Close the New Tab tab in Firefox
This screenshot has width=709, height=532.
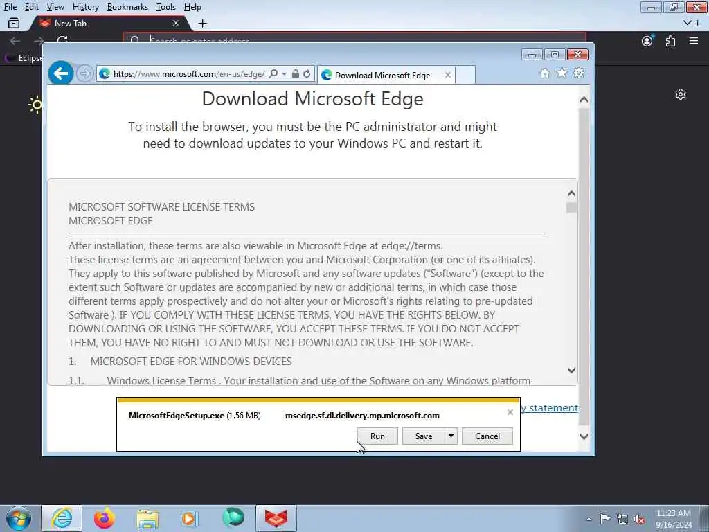(x=176, y=23)
